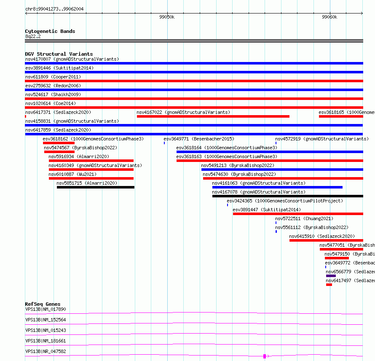Open nsv5916934 (Almarri2020) label
The height and width of the screenshot is (361, 375).
(x=79, y=156)
